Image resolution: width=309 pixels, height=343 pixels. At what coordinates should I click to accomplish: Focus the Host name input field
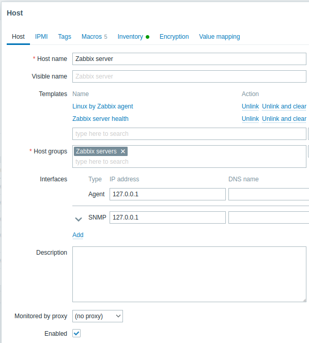189,59
